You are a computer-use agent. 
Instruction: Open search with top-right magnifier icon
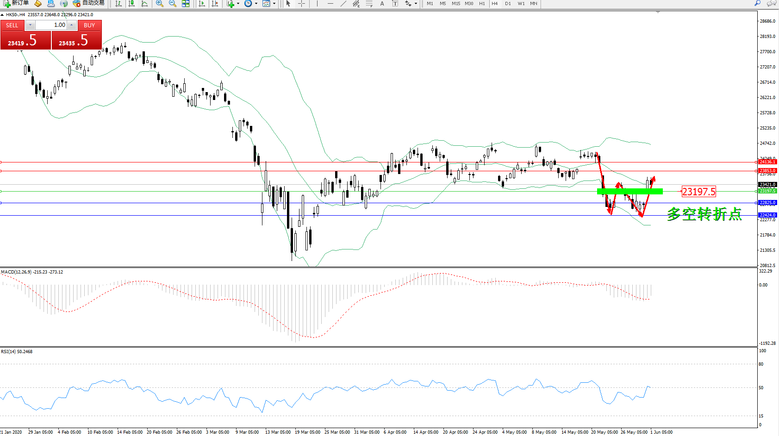(x=757, y=3)
